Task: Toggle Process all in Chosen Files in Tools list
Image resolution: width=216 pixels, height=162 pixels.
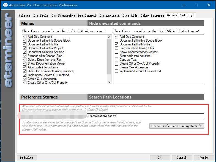Action: (x=25, y=56)
